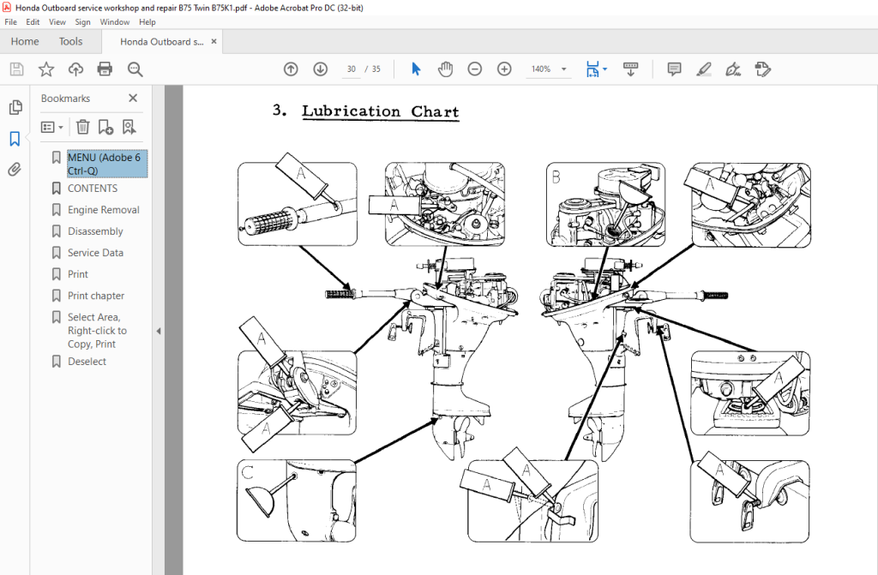This screenshot has width=878, height=575.
Task: Expand the fit page options dropdown
Action: point(605,69)
